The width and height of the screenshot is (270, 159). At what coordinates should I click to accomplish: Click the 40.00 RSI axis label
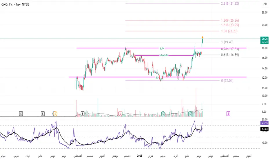click(x=264, y=143)
